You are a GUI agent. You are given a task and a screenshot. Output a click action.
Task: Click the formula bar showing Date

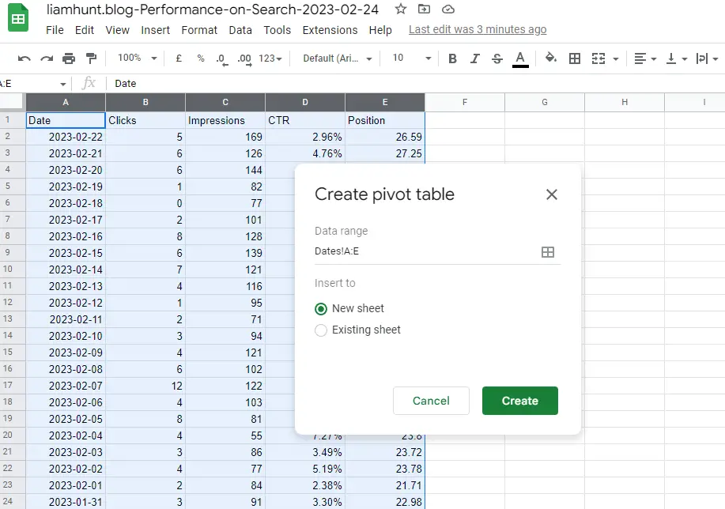click(x=416, y=84)
